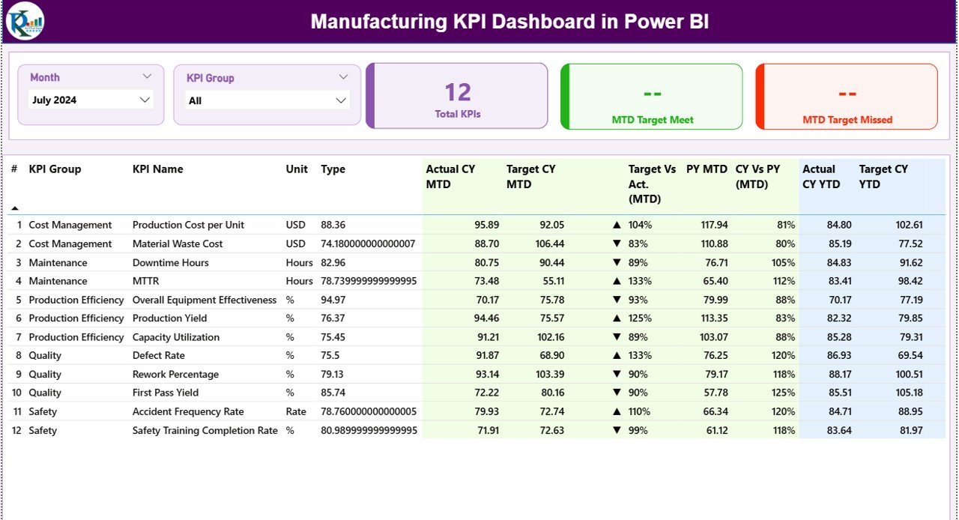Click the up-triangle indicator on Defect Rate row
Viewport: 959px width, 520px height.
[x=616, y=354]
